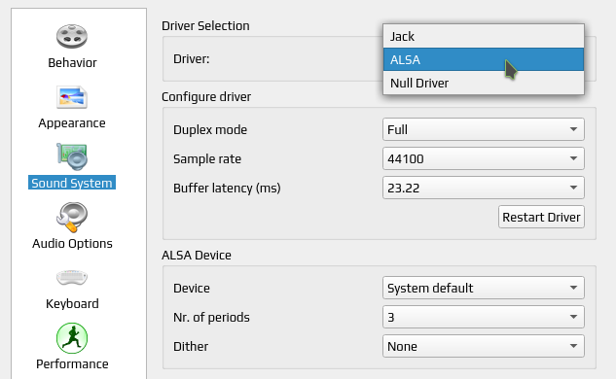The height and width of the screenshot is (379, 616).
Task: Select the Keyboard icon in sidebar
Action: click(72, 277)
